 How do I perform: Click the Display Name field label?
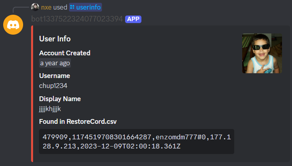tap(60, 99)
